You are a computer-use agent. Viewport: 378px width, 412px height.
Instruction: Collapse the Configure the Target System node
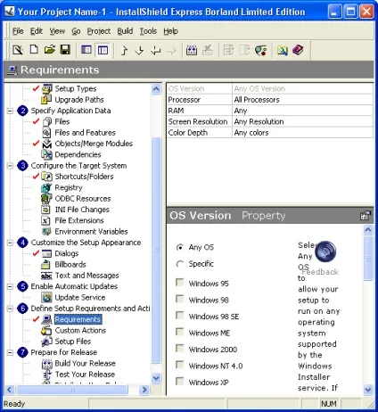coord(10,166)
